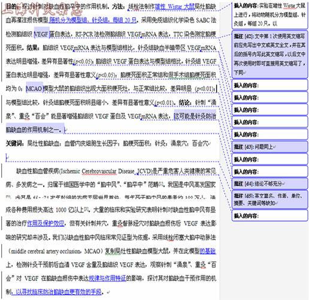Click English phrase Ischemic Cerebrovascular Disease
The height and width of the screenshot is (300, 309).
point(98,171)
